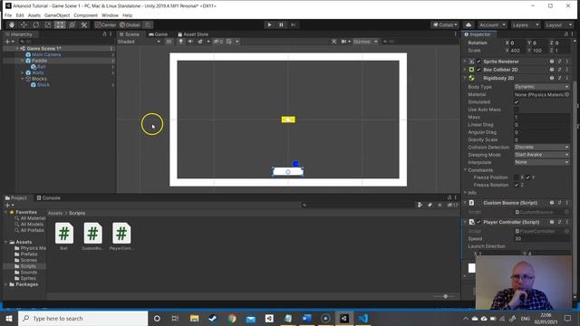Select the Transform tool

click(72, 24)
